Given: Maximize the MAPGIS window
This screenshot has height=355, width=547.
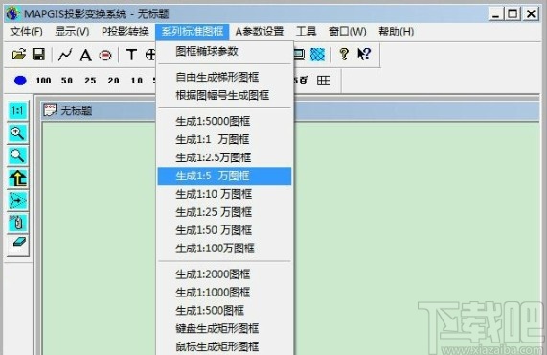Looking at the screenshot, I should click(x=513, y=14).
